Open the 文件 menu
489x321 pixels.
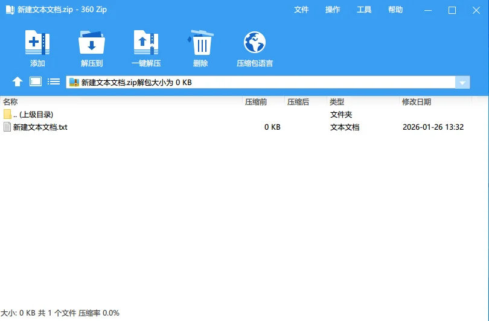(301, 10)
